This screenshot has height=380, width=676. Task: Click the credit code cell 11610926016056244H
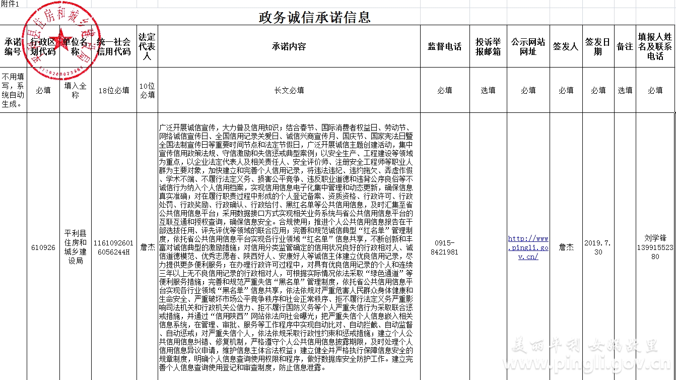coord(114,247)
